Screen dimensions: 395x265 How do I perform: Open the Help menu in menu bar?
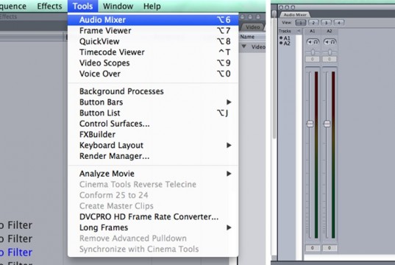pos(152,6)
